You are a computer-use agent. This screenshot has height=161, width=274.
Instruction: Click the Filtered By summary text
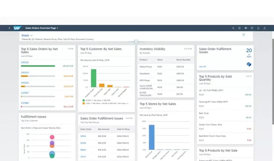click(x=58, y=39)
